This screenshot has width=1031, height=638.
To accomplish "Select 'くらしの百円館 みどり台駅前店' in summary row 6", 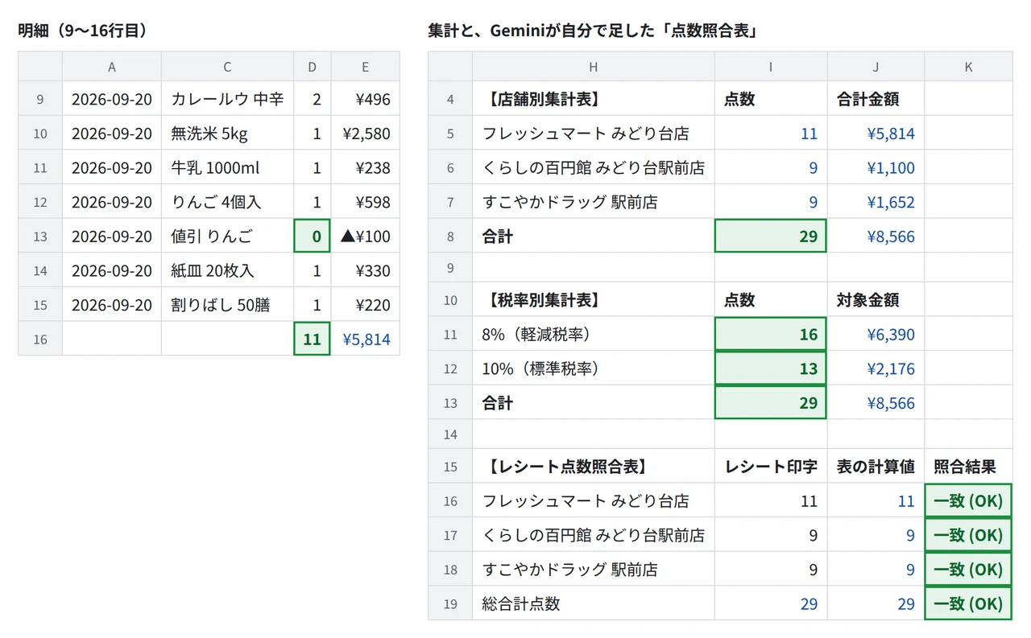I will [593, 167].
